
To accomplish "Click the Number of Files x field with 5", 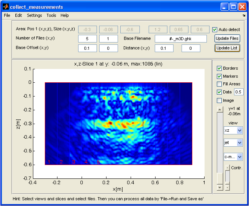I will click(x=87, y=39).
